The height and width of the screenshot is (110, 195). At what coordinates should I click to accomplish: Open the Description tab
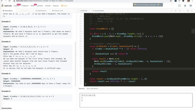point(8,11)
